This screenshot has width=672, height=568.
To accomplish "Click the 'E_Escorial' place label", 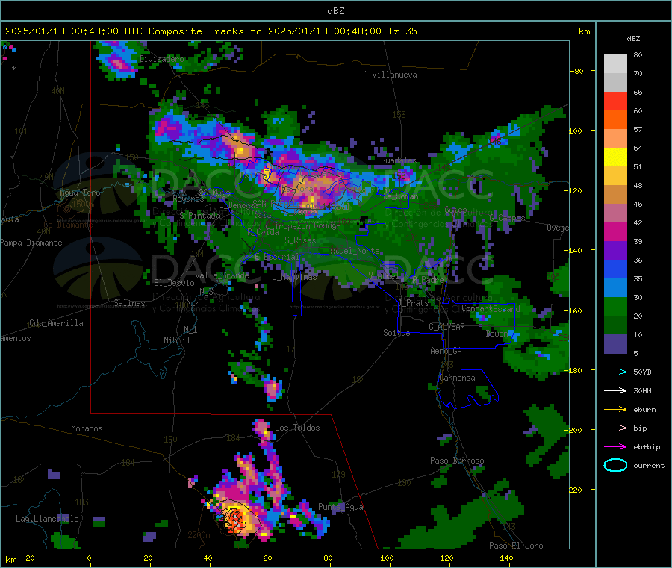I will point(277,257).
